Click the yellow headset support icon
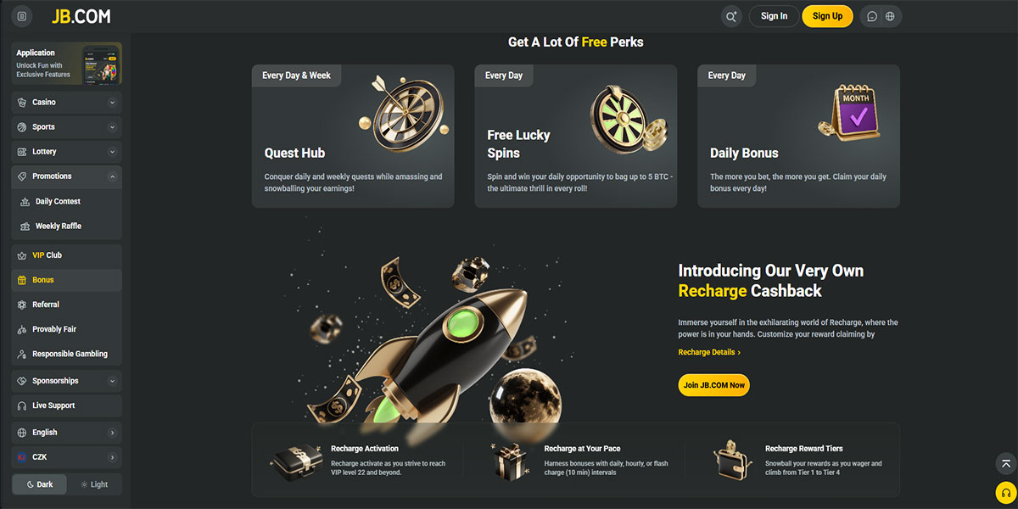The image size is (1018, 509). (x=1005, y=492)
